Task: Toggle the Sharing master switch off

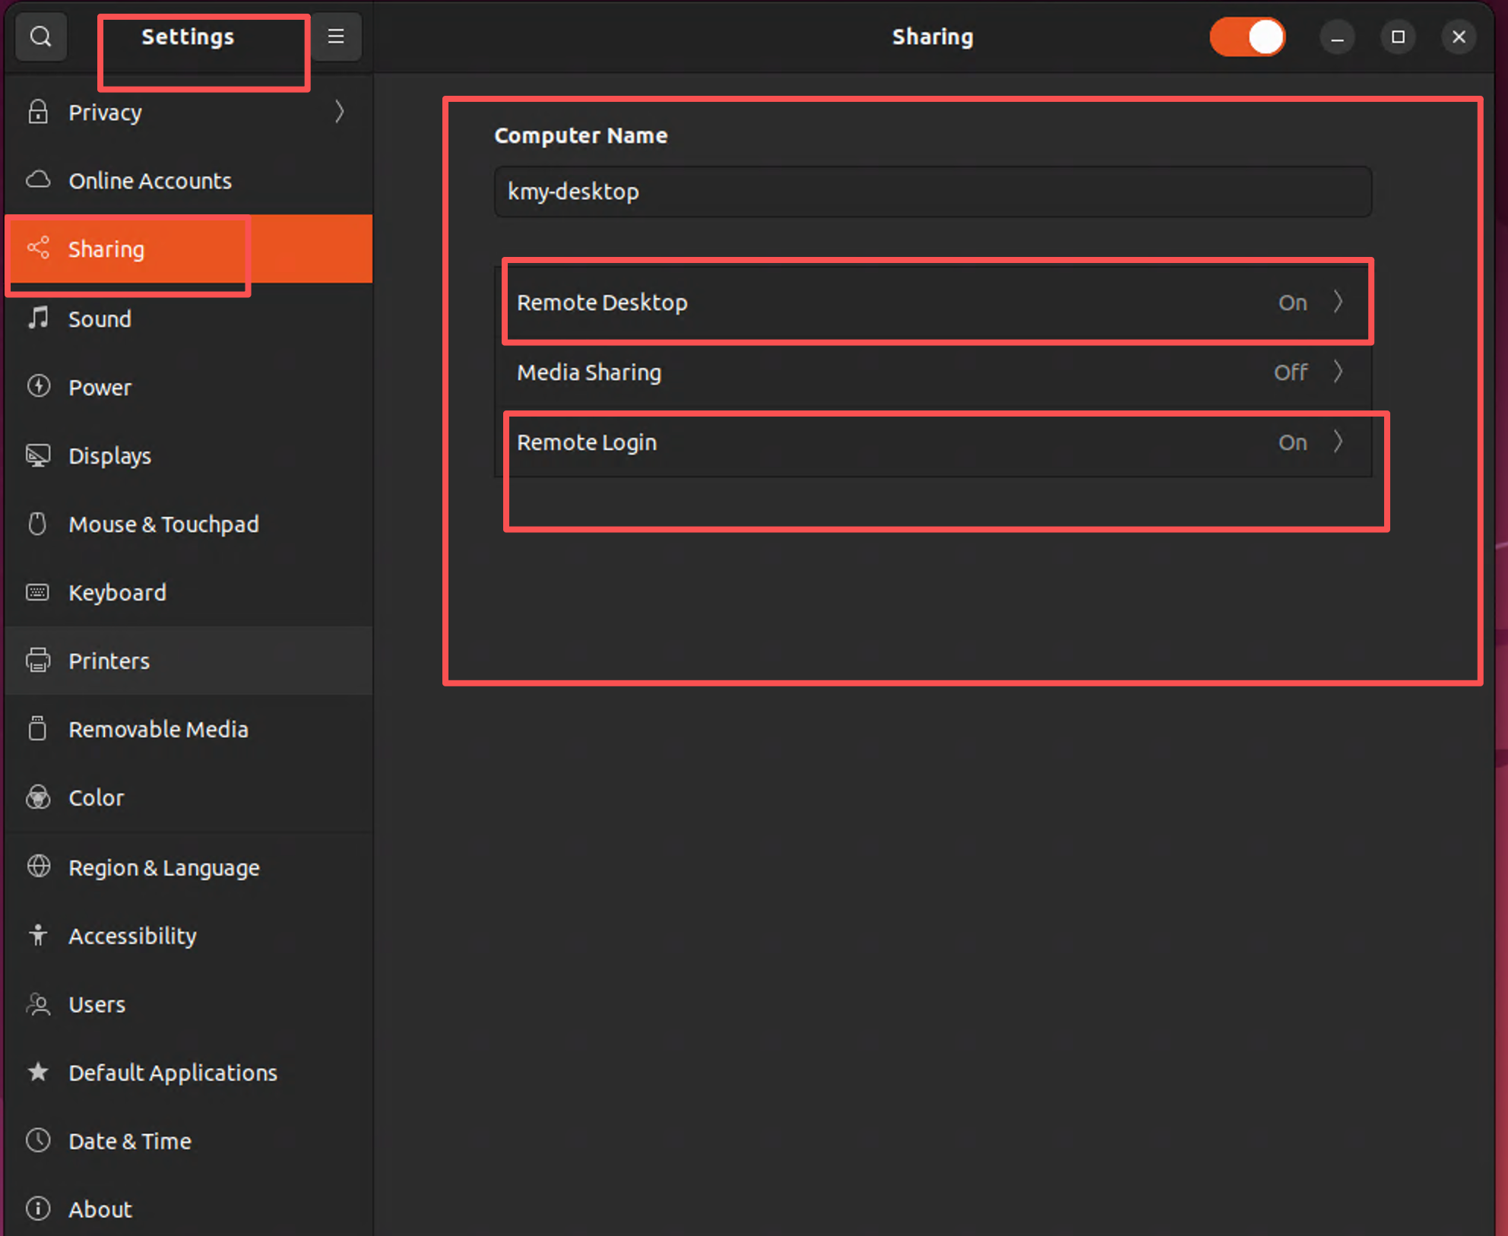Action: tap(1247, 36)
